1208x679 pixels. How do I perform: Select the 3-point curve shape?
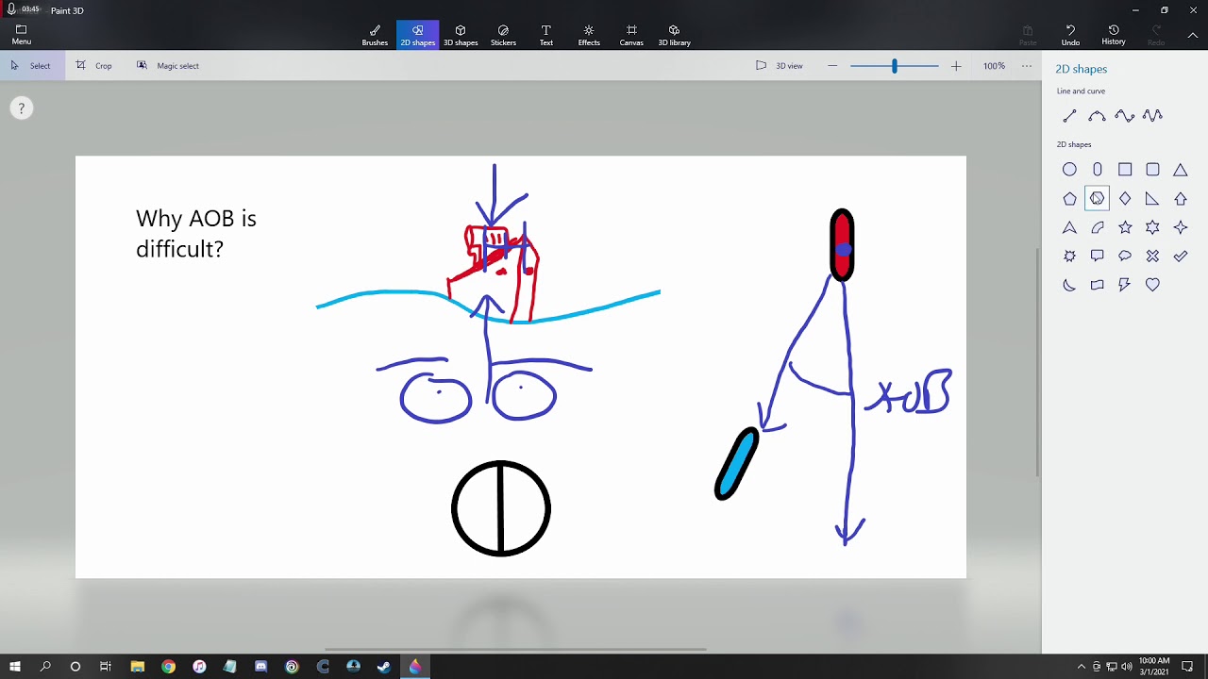click(x=1124, y=116)
